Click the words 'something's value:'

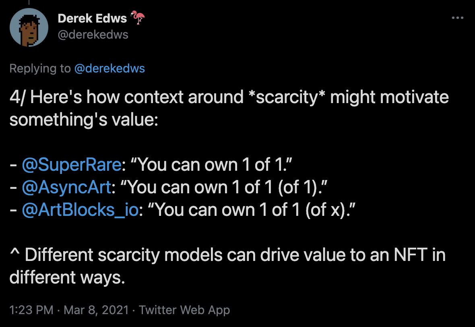pos(84,120)
